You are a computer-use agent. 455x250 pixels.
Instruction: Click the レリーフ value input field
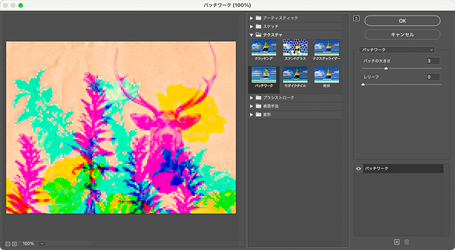[x=433, y=77]
